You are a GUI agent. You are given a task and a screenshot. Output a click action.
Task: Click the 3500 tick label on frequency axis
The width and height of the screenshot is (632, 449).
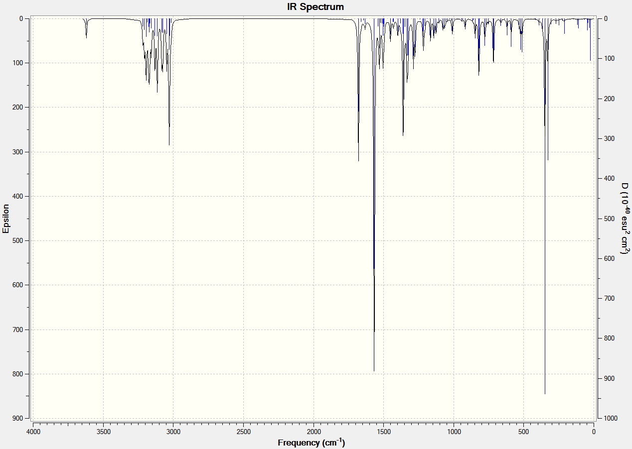(x=103, y=432)
